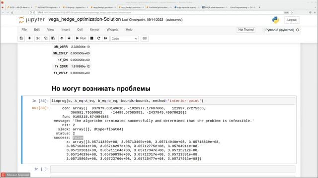Open the command palette keyboard icon
The width and height of the screenshot is (318, 178).
coord(145,39)
